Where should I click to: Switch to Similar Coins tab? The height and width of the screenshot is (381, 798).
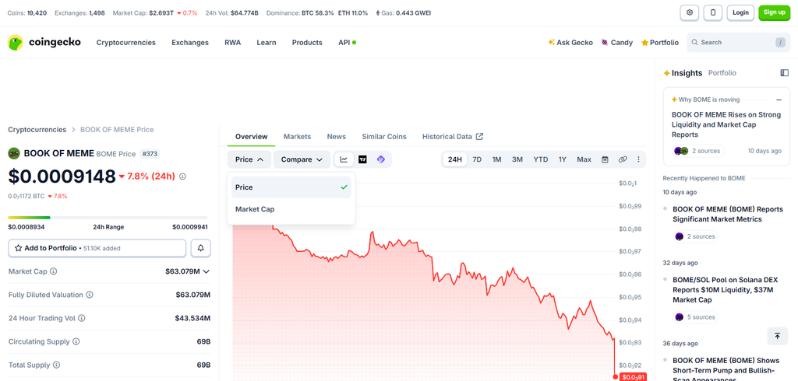pos(384,137)
